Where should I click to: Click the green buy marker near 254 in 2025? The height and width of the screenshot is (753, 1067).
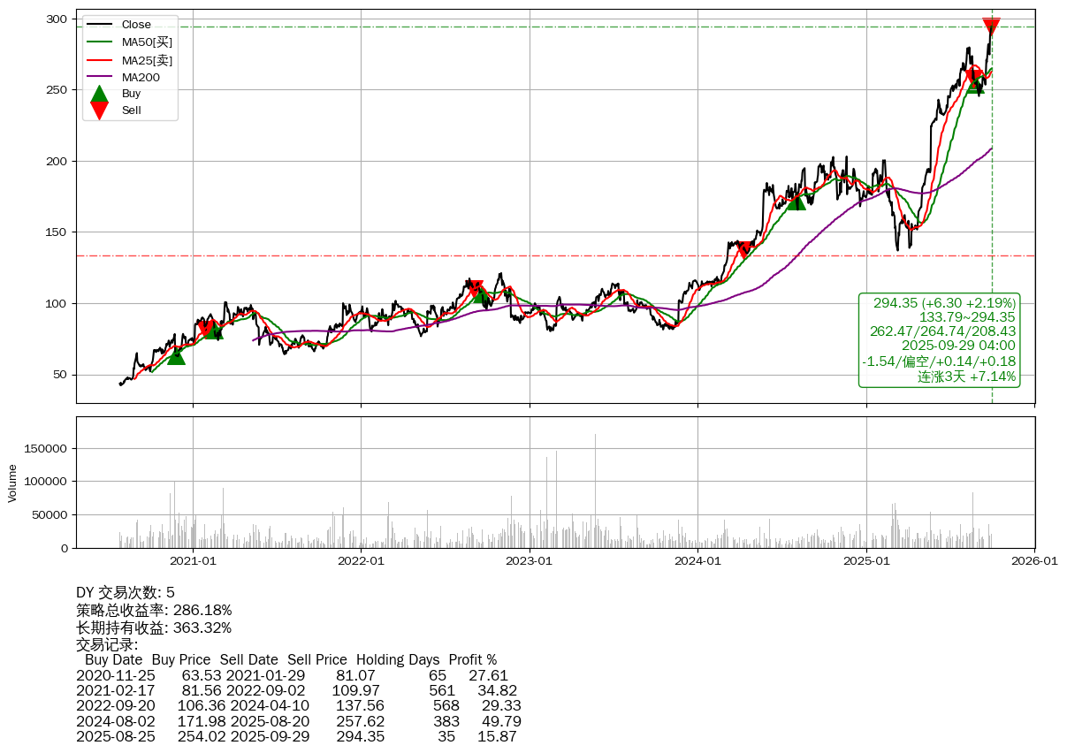[974, 85]
